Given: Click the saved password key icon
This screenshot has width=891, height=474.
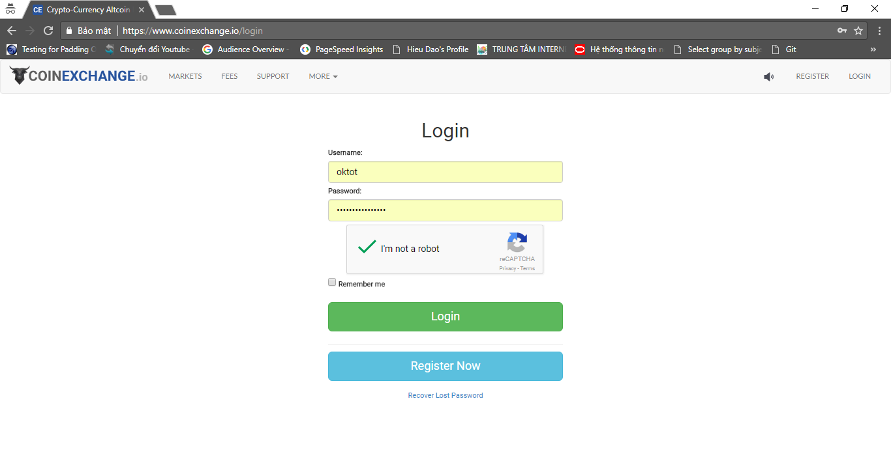Looking at the screenshot, I should click(842, 31).
